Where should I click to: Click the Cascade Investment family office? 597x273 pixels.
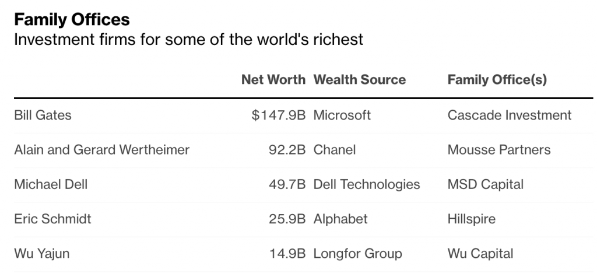[x=510, y=116]
